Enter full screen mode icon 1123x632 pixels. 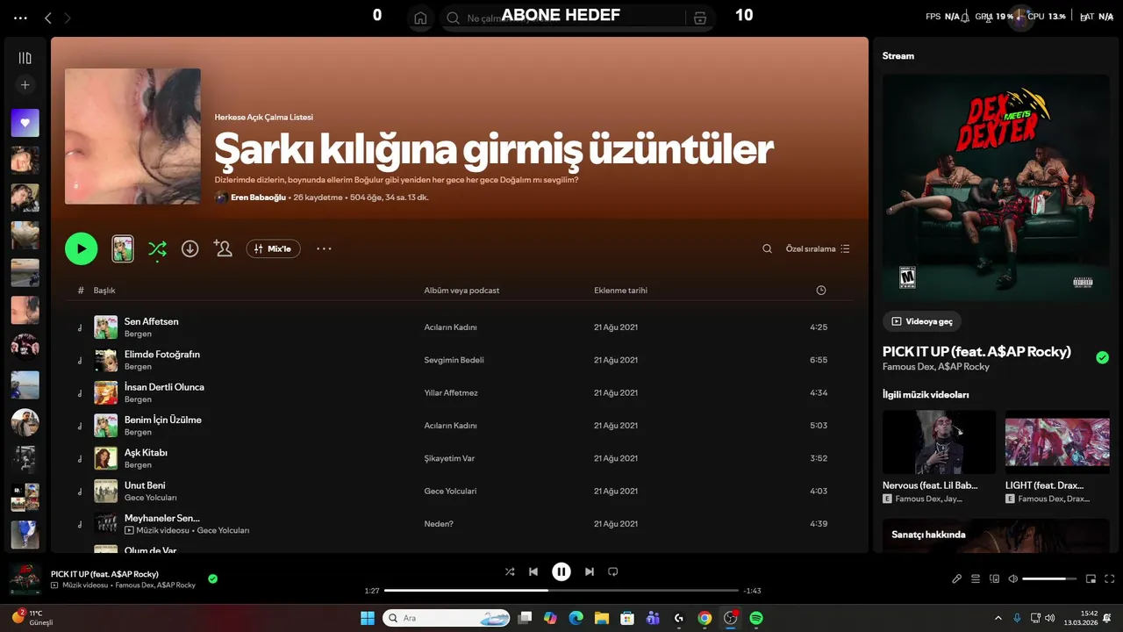point(1109,578)
